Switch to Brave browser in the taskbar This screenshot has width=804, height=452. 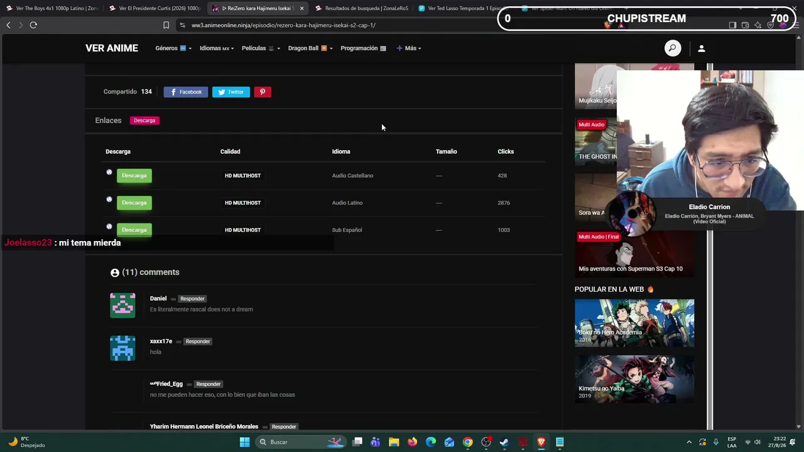click(x=541, y=442)
